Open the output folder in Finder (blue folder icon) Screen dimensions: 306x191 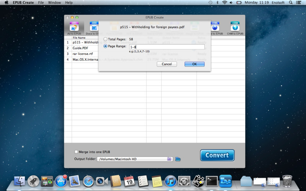click(178, 159)
